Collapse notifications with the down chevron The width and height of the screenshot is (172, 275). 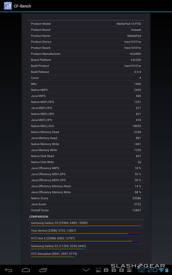tap(86, 270)
